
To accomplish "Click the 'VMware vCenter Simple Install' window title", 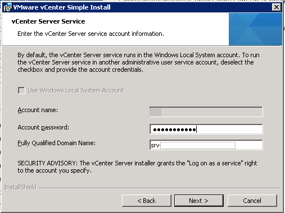I will coord(62,7).
